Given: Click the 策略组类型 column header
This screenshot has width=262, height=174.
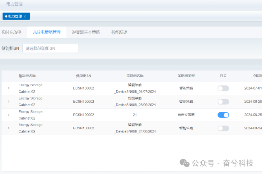Looking at the screenshot, I should pos(186,76).
